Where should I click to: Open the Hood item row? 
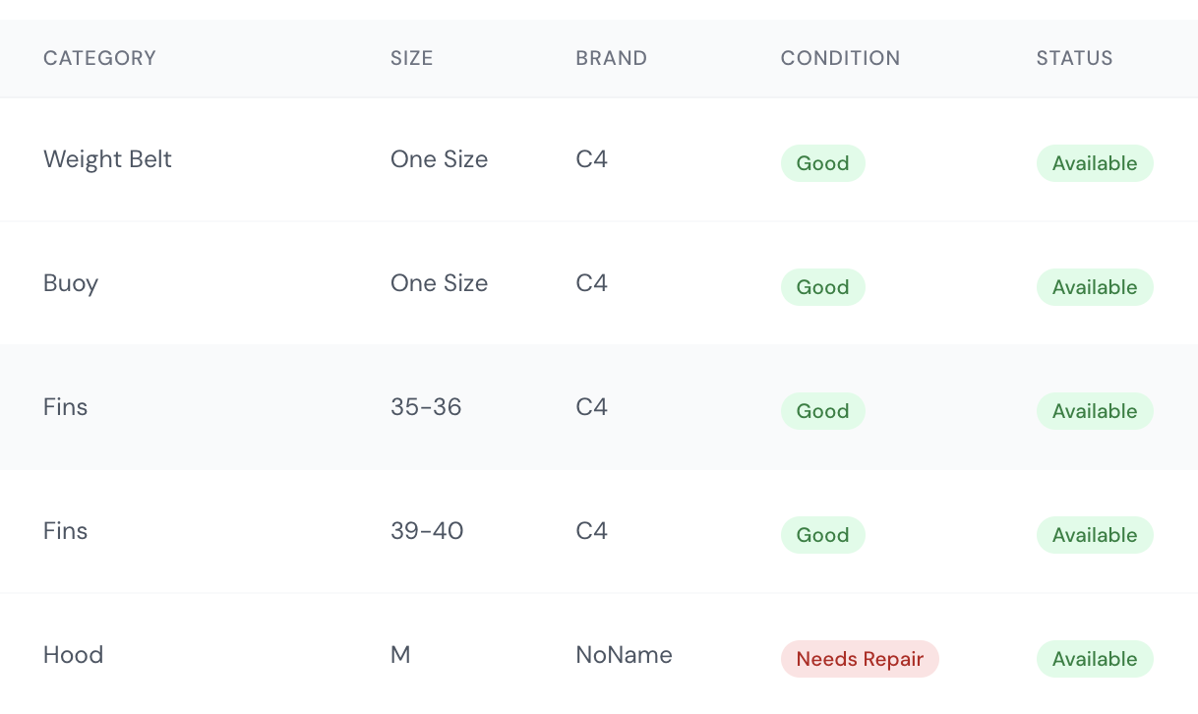pos(73,655)
